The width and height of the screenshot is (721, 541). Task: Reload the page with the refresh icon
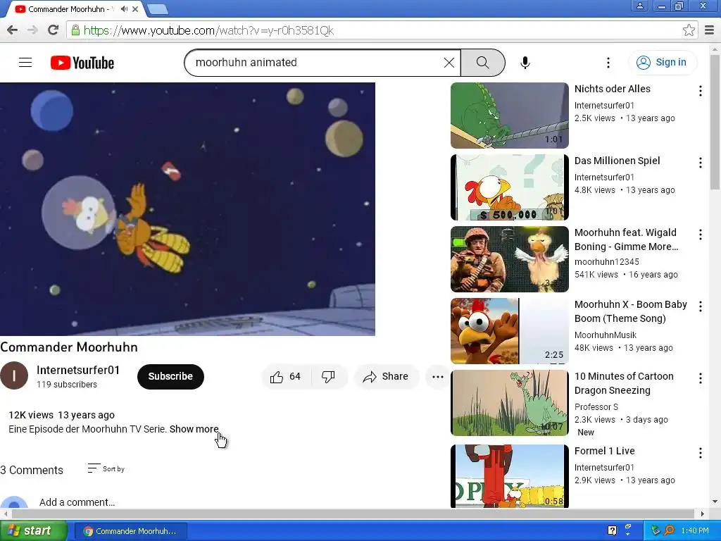tap(54, 30)
